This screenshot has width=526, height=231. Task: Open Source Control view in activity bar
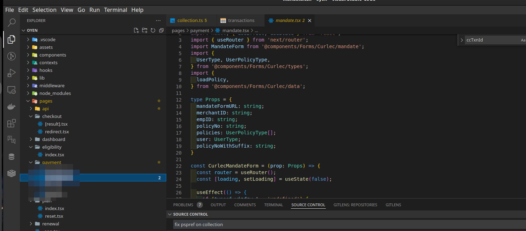pyautogui.click(x=12, y=56)
